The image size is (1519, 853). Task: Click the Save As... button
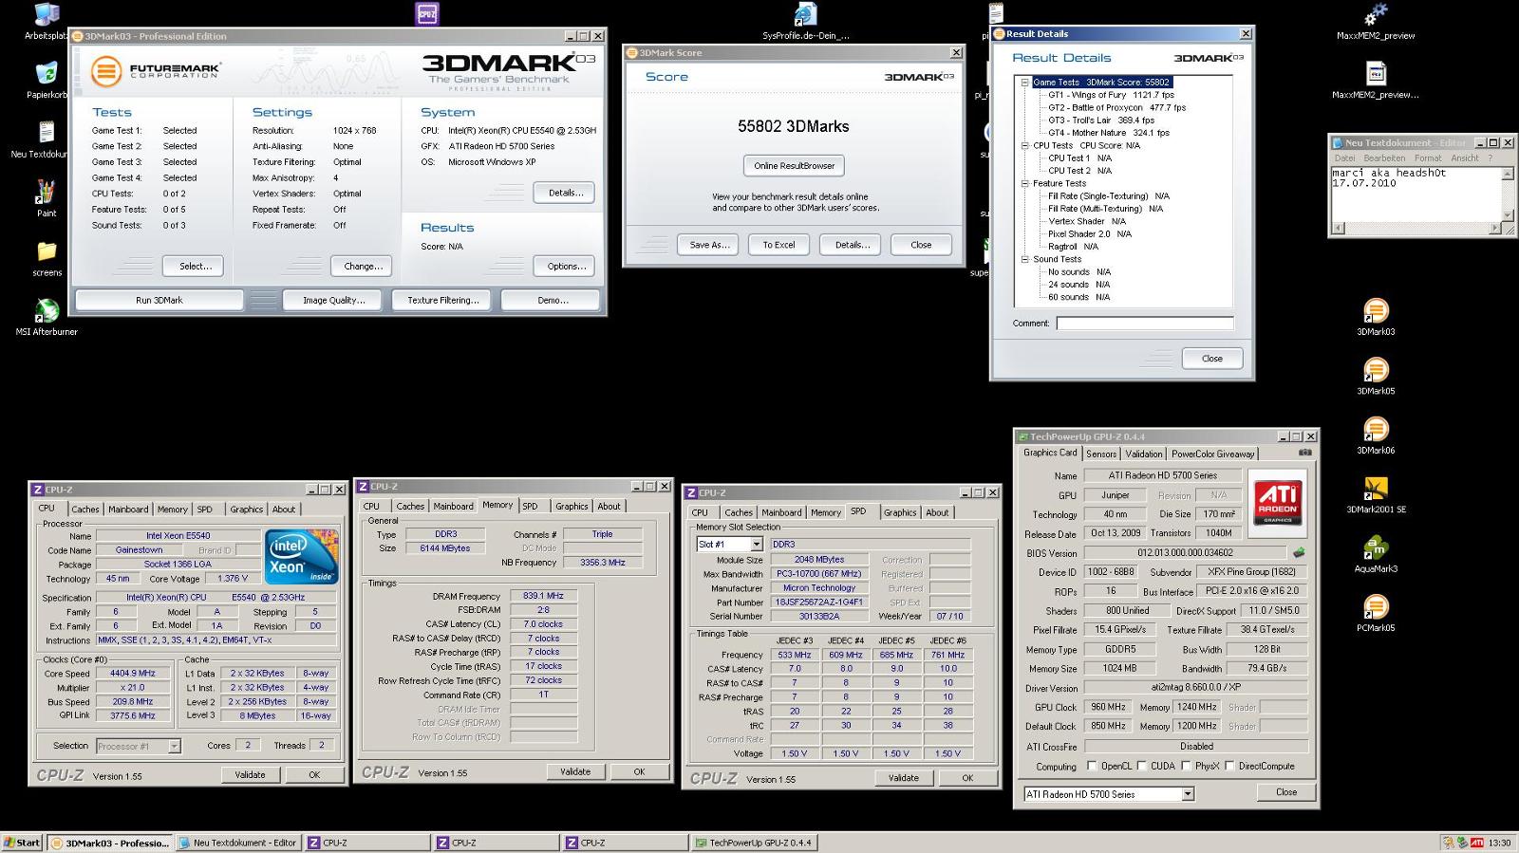[x=709, y=245]
